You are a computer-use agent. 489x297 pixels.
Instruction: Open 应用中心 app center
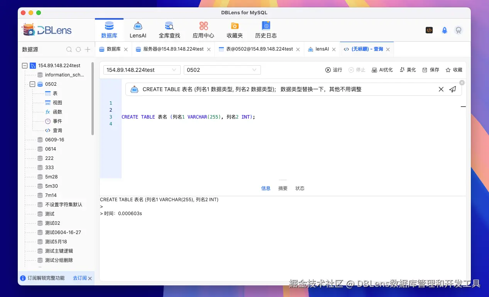[203, 30]
